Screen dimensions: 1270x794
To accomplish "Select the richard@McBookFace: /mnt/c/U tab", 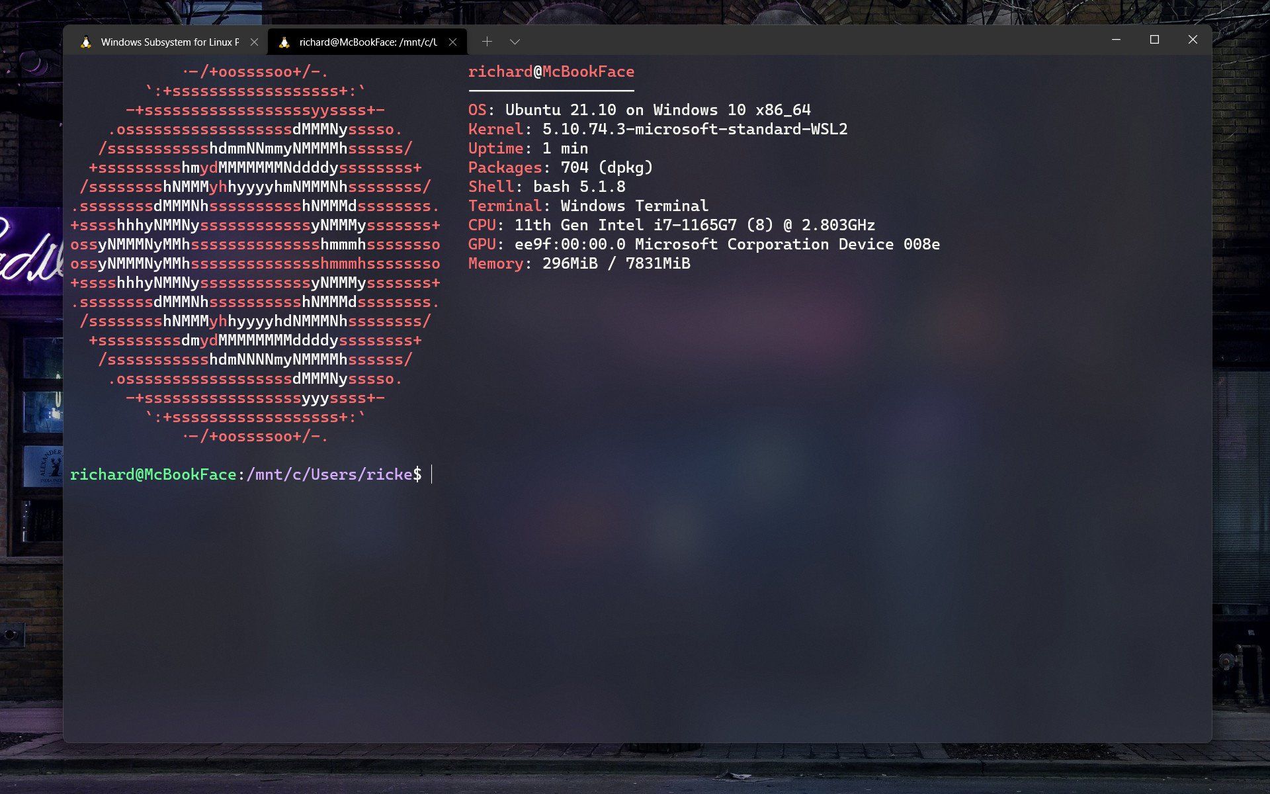I will tap(368, 42).
